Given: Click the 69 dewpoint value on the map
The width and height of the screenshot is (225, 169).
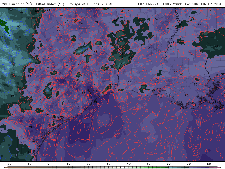Looking at the screenshot, I should (116, 21).
